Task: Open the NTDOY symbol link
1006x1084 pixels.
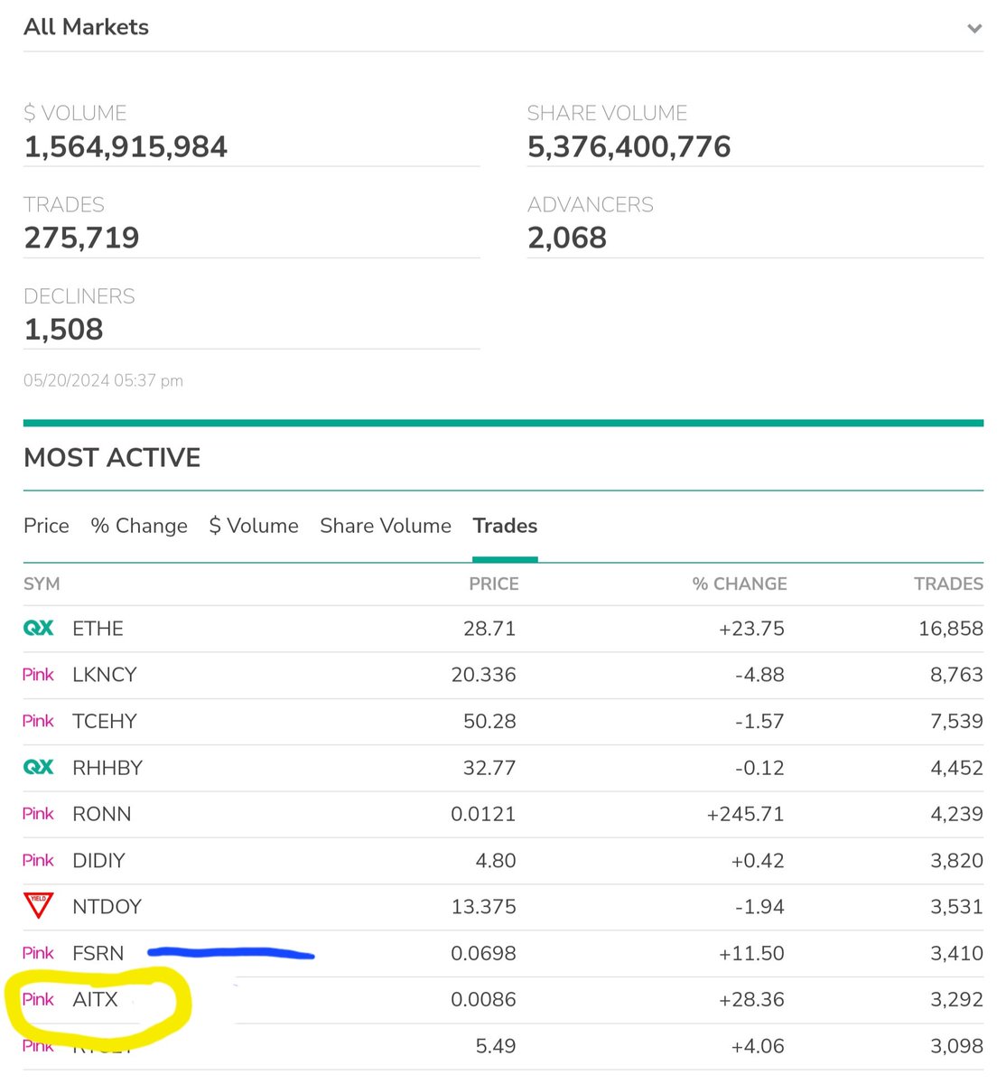Action: (107, 907)
